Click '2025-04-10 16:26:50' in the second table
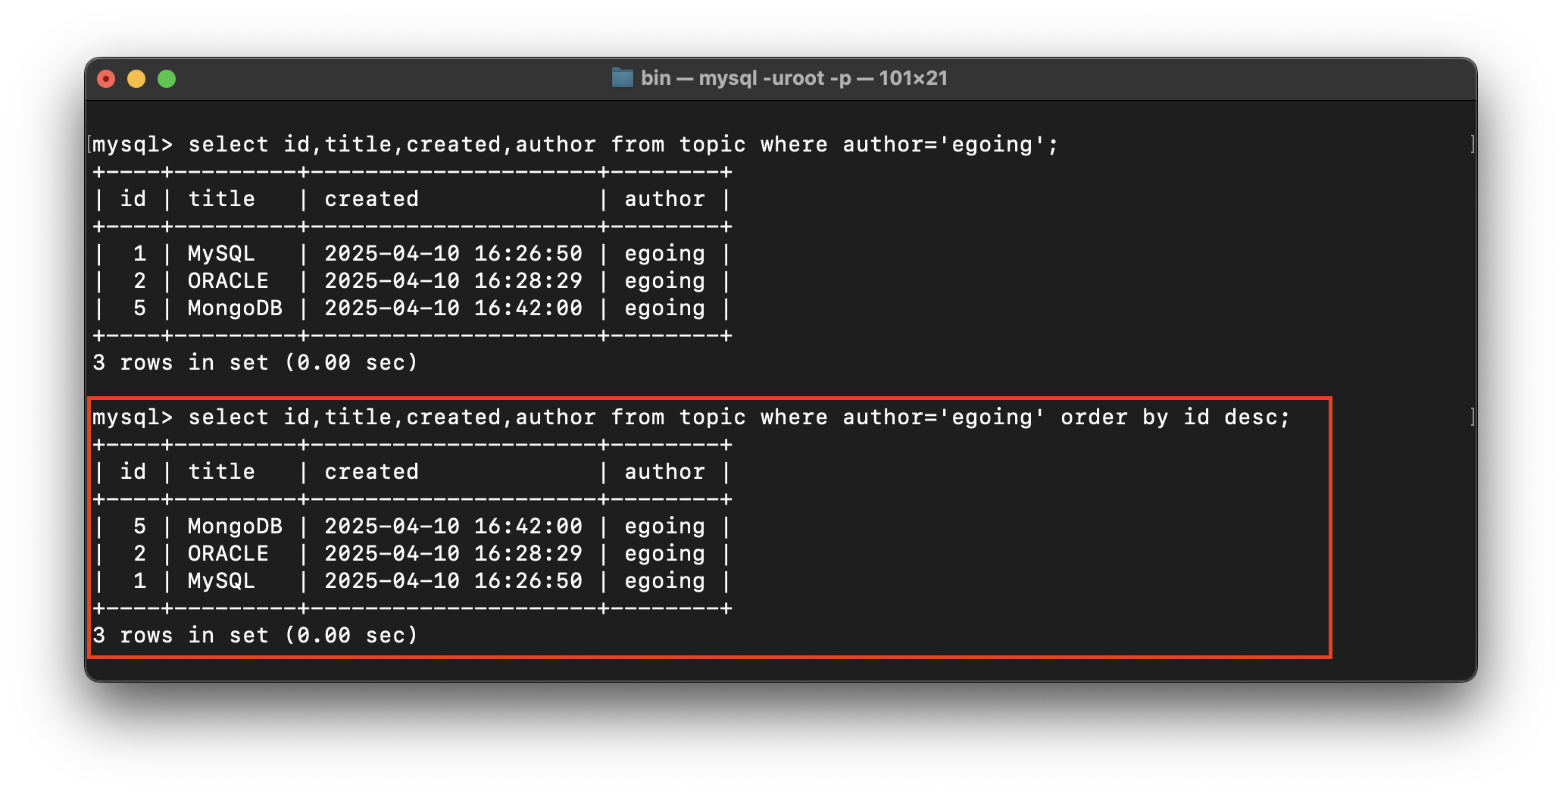The width and height of the screenshot is (1562, 794). click(454, 581)
